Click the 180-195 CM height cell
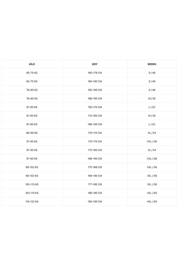This screenshot has width=178, height=267. 95,202
